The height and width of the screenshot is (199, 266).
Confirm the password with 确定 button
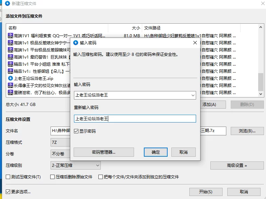(x=155, y=152)
